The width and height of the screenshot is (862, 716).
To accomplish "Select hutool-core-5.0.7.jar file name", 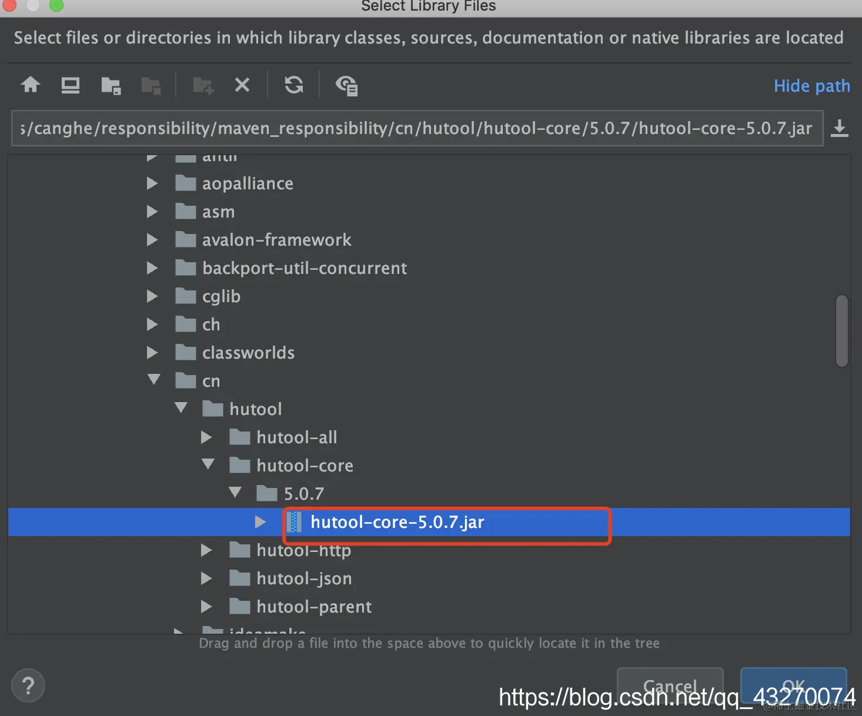I will pos(397,522).
